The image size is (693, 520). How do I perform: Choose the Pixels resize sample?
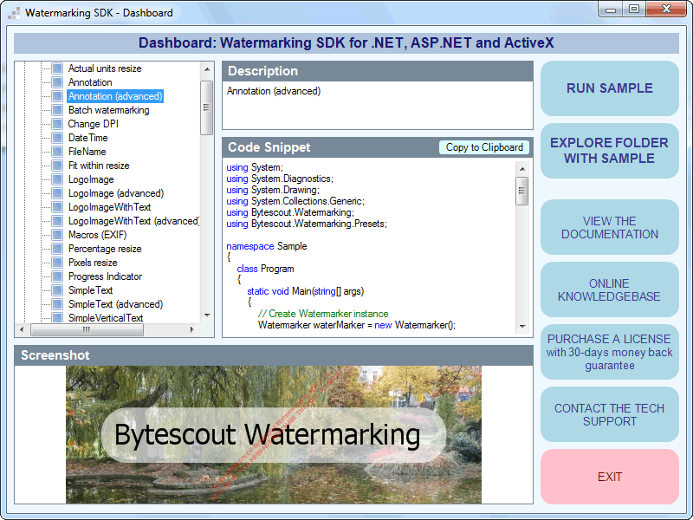(x=93, y=263)
